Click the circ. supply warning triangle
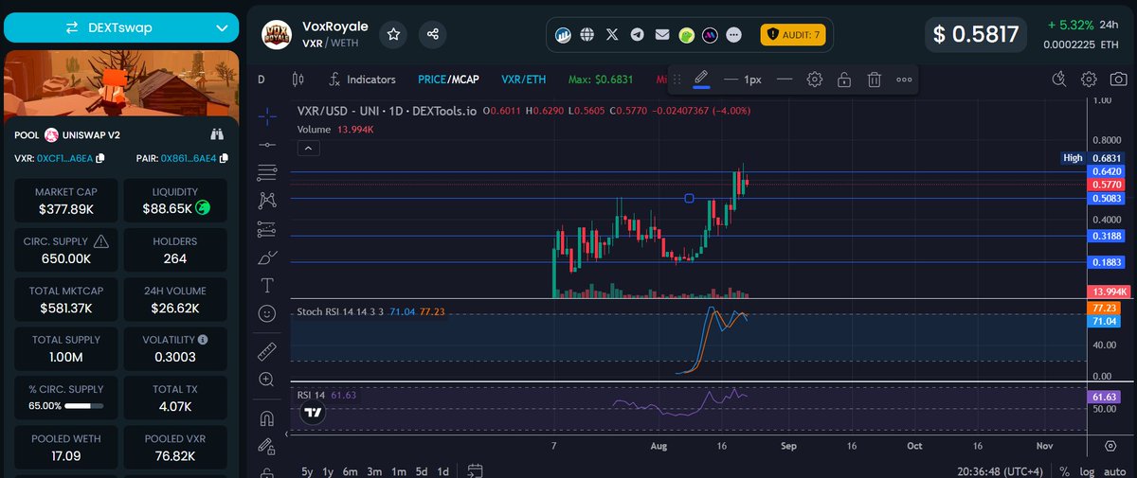Screen dimensions: 1137x478 [x=101, y=242]
